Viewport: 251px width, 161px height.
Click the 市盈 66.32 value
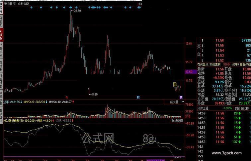220,95
